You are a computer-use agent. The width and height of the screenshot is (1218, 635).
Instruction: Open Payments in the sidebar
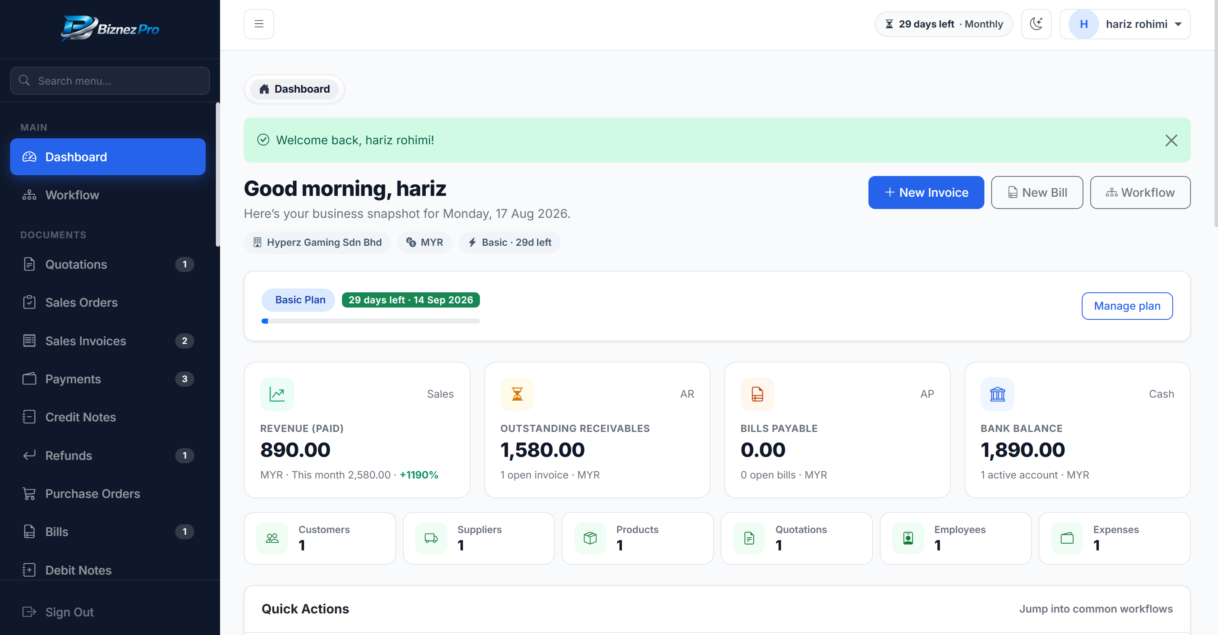point(108,379)
